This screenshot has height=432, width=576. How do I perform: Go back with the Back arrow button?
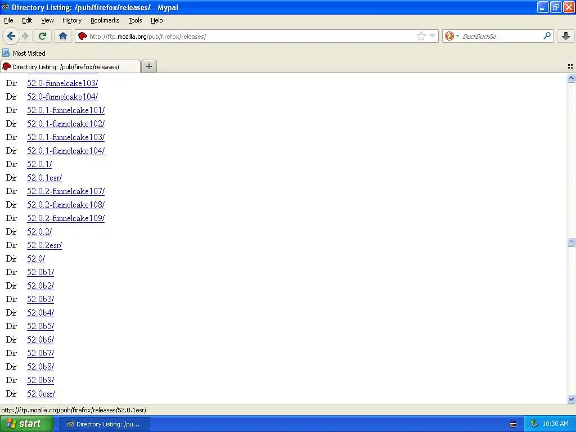pyautogui.click(x=11, y=36)
